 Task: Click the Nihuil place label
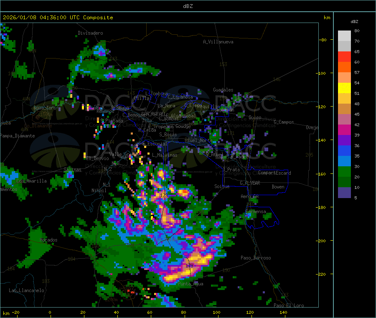click(x=99, y=191)
